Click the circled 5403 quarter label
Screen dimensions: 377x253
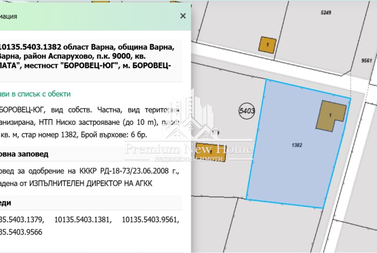(x=247, y=111)
